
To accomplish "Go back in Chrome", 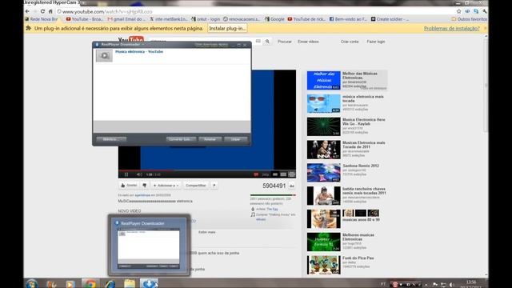I will click(x=27, y=11).
